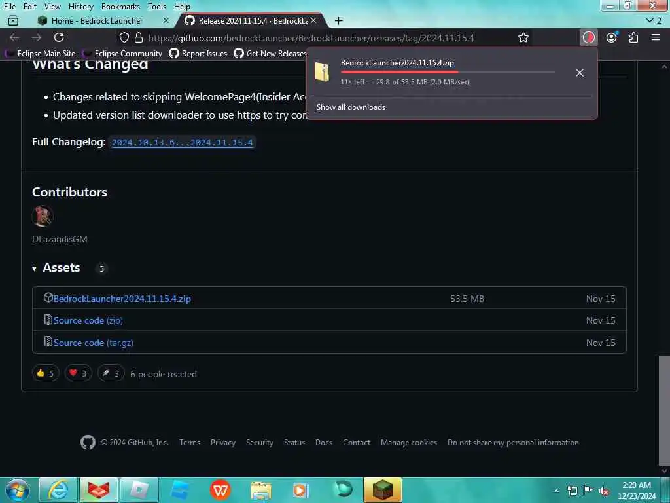Viewport: 670px width, 503px height.
Task: Open the File menu
Action: pyautogui.click(x=9, y=7)
